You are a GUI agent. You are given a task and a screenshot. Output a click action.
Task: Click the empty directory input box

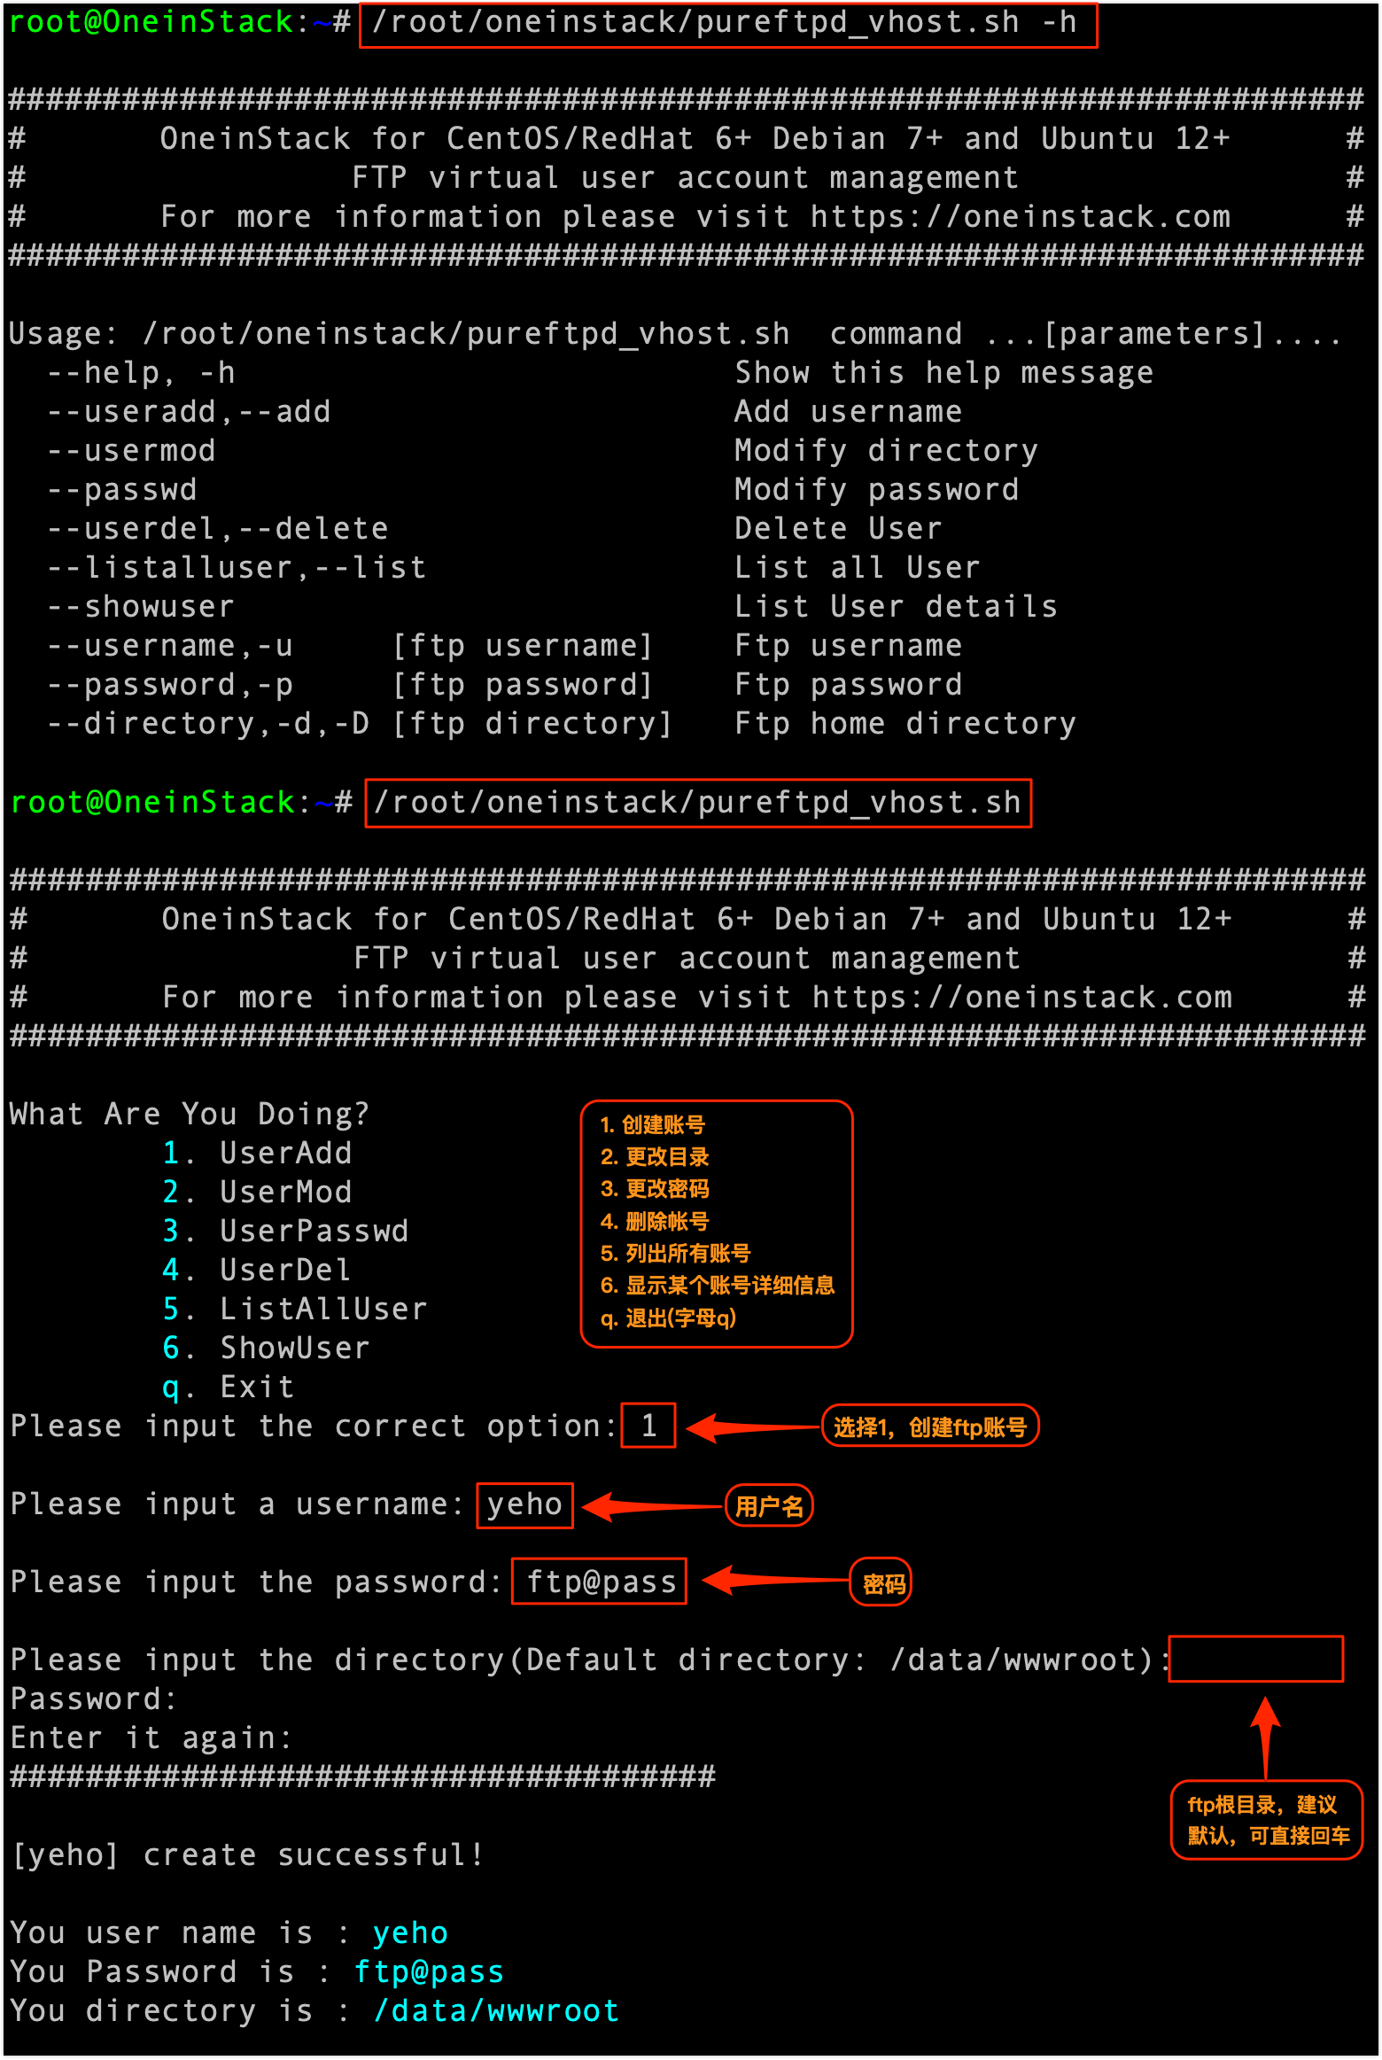[1255, 1660]
